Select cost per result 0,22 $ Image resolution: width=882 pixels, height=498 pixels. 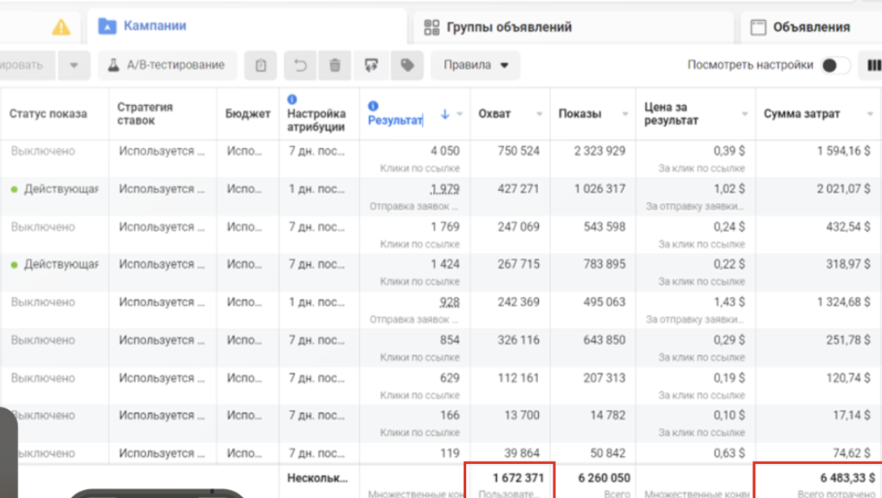[730, 264]
